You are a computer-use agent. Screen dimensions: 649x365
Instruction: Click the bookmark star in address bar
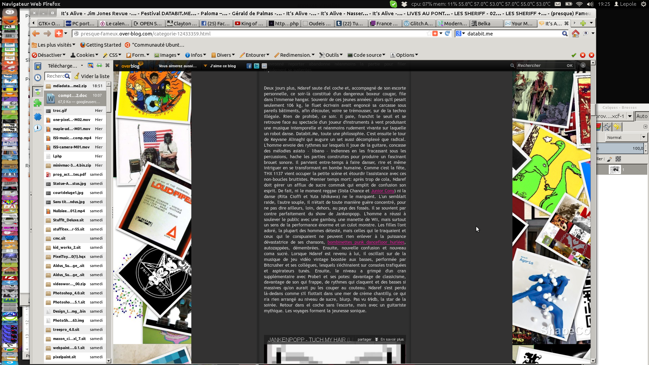tap(429, 33)
